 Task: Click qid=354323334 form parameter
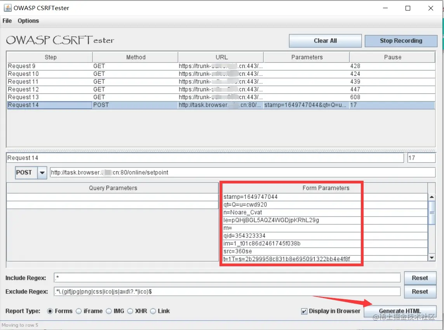[325, 236]
